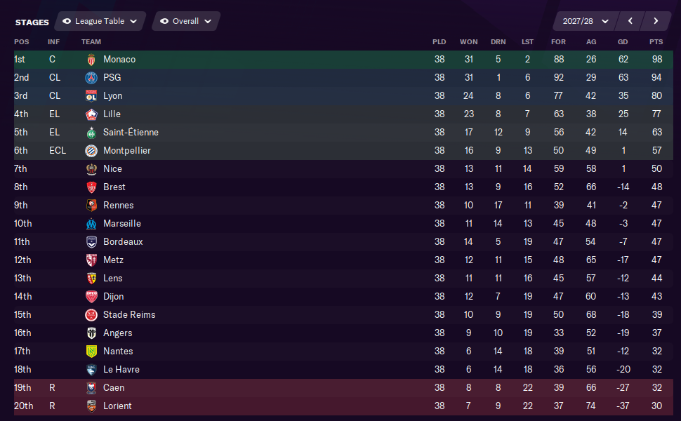Click the eye icon beside League Table

[x=67, y=21]
